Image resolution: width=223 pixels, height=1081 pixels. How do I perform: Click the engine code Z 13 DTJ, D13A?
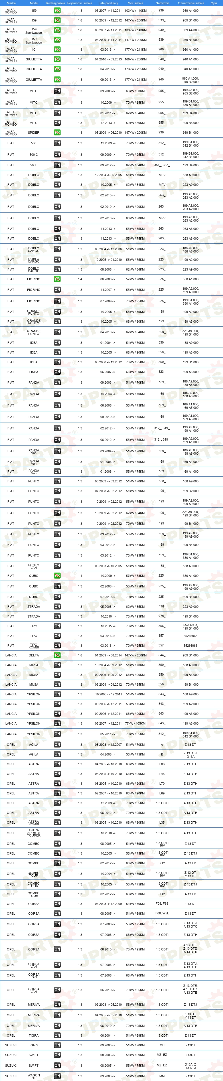[x=191, y=755]
